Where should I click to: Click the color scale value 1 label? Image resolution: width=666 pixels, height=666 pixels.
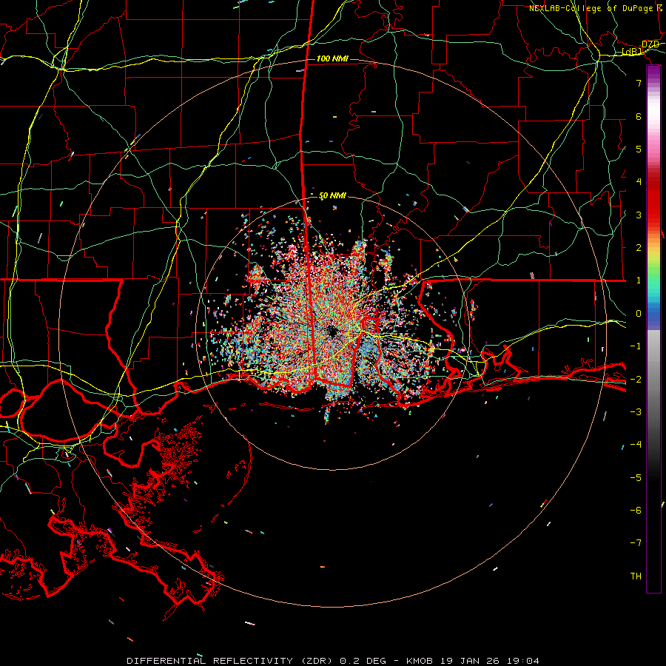click(x=639, y=280)
